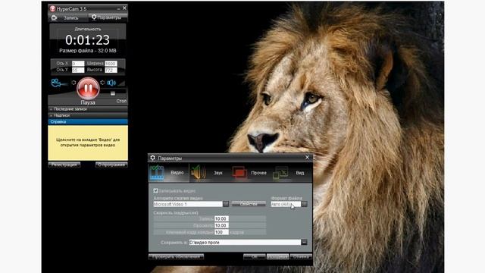
Task: Click the duration timer 0:01:23
Action: coord(88,40)
